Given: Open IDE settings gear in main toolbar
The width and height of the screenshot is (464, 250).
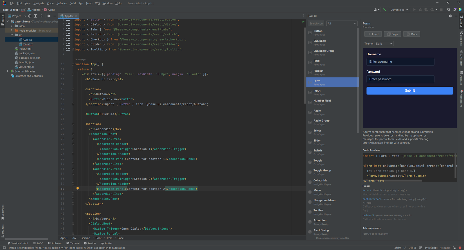Looking at the screenshot, I should pyautogui.click(x=455, y=10).
